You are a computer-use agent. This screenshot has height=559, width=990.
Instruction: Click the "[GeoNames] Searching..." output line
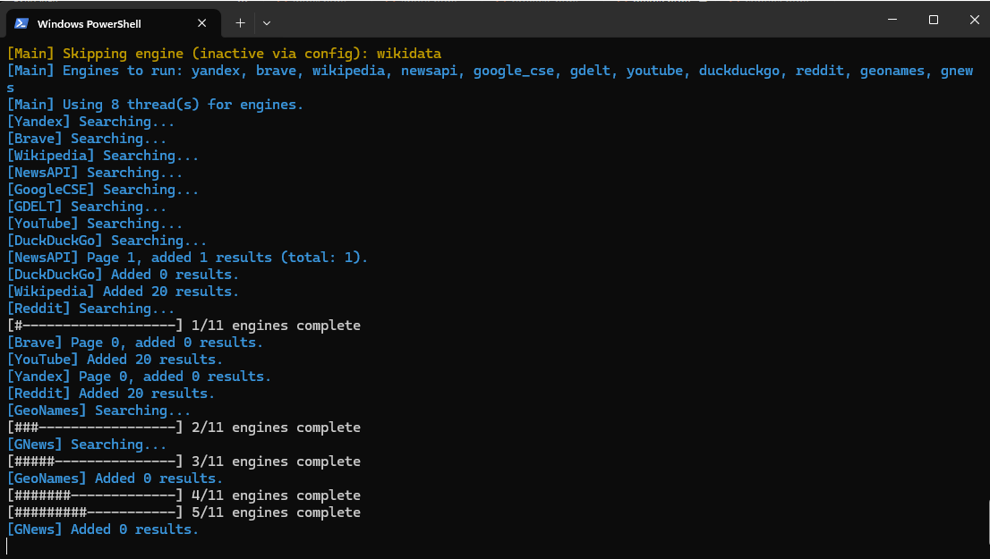pyautogui.click(x=98, y=411)
